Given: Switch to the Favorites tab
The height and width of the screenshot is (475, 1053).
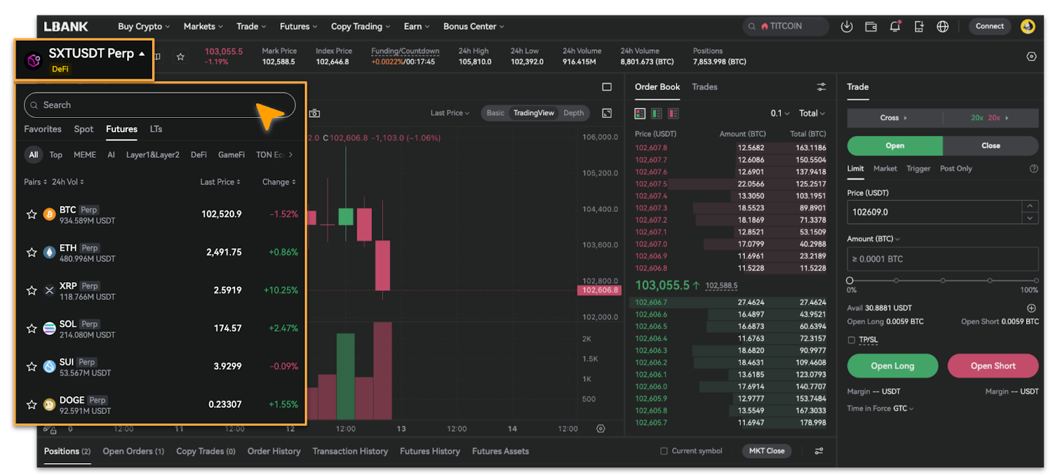Looking at the screenshot, I should (43, 129).
